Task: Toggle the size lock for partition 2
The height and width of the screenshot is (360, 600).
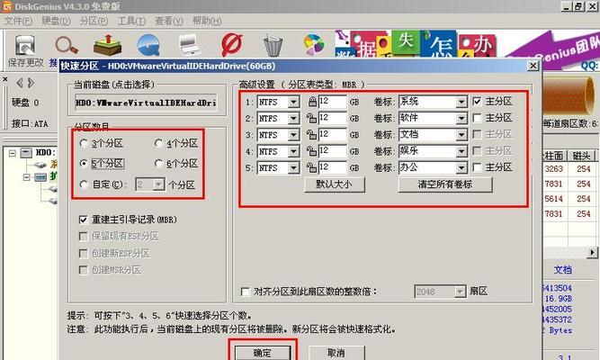Action: coord(311,118)
